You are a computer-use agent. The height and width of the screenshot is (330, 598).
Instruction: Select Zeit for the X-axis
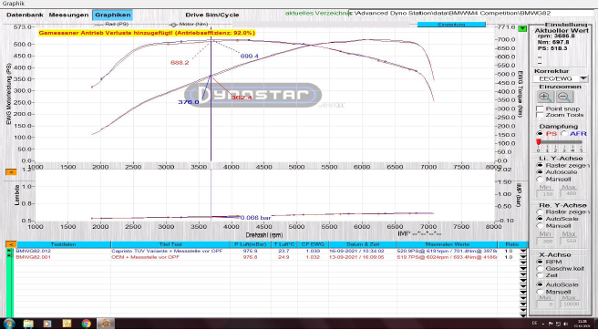(x=540, y=275)
